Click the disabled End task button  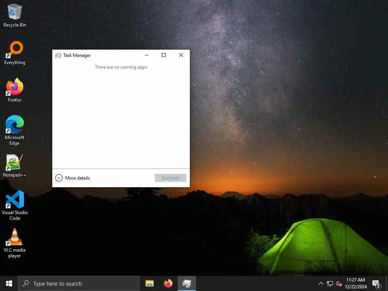point(171,178)
